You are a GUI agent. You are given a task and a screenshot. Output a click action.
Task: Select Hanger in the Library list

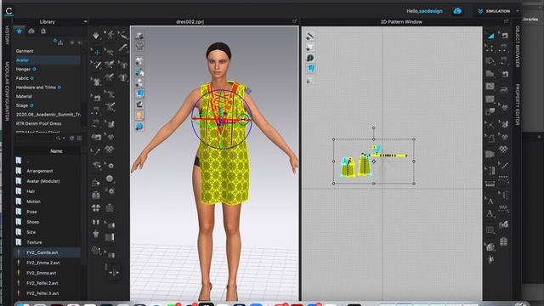pos(23,70)
